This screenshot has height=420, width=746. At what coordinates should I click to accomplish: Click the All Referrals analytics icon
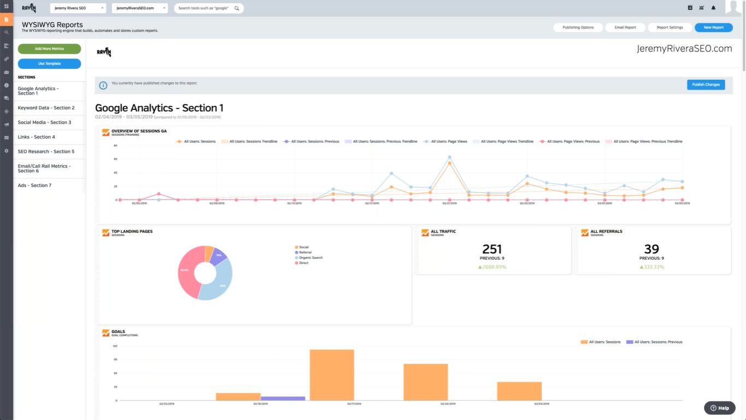585,232
